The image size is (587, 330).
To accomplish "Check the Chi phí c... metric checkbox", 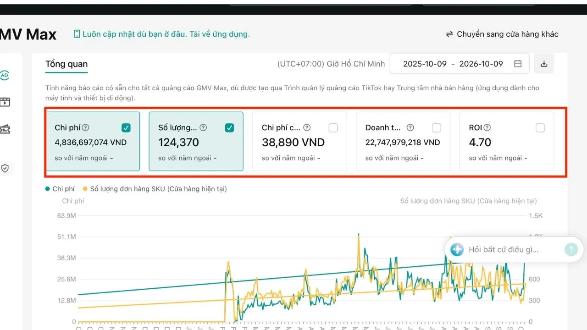I will click(x=333, y=128).
